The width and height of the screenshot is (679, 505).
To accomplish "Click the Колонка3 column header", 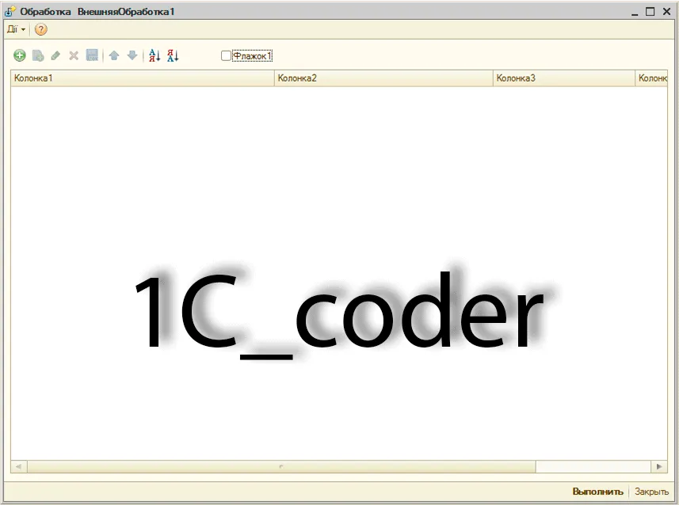I will pos(564,78).
